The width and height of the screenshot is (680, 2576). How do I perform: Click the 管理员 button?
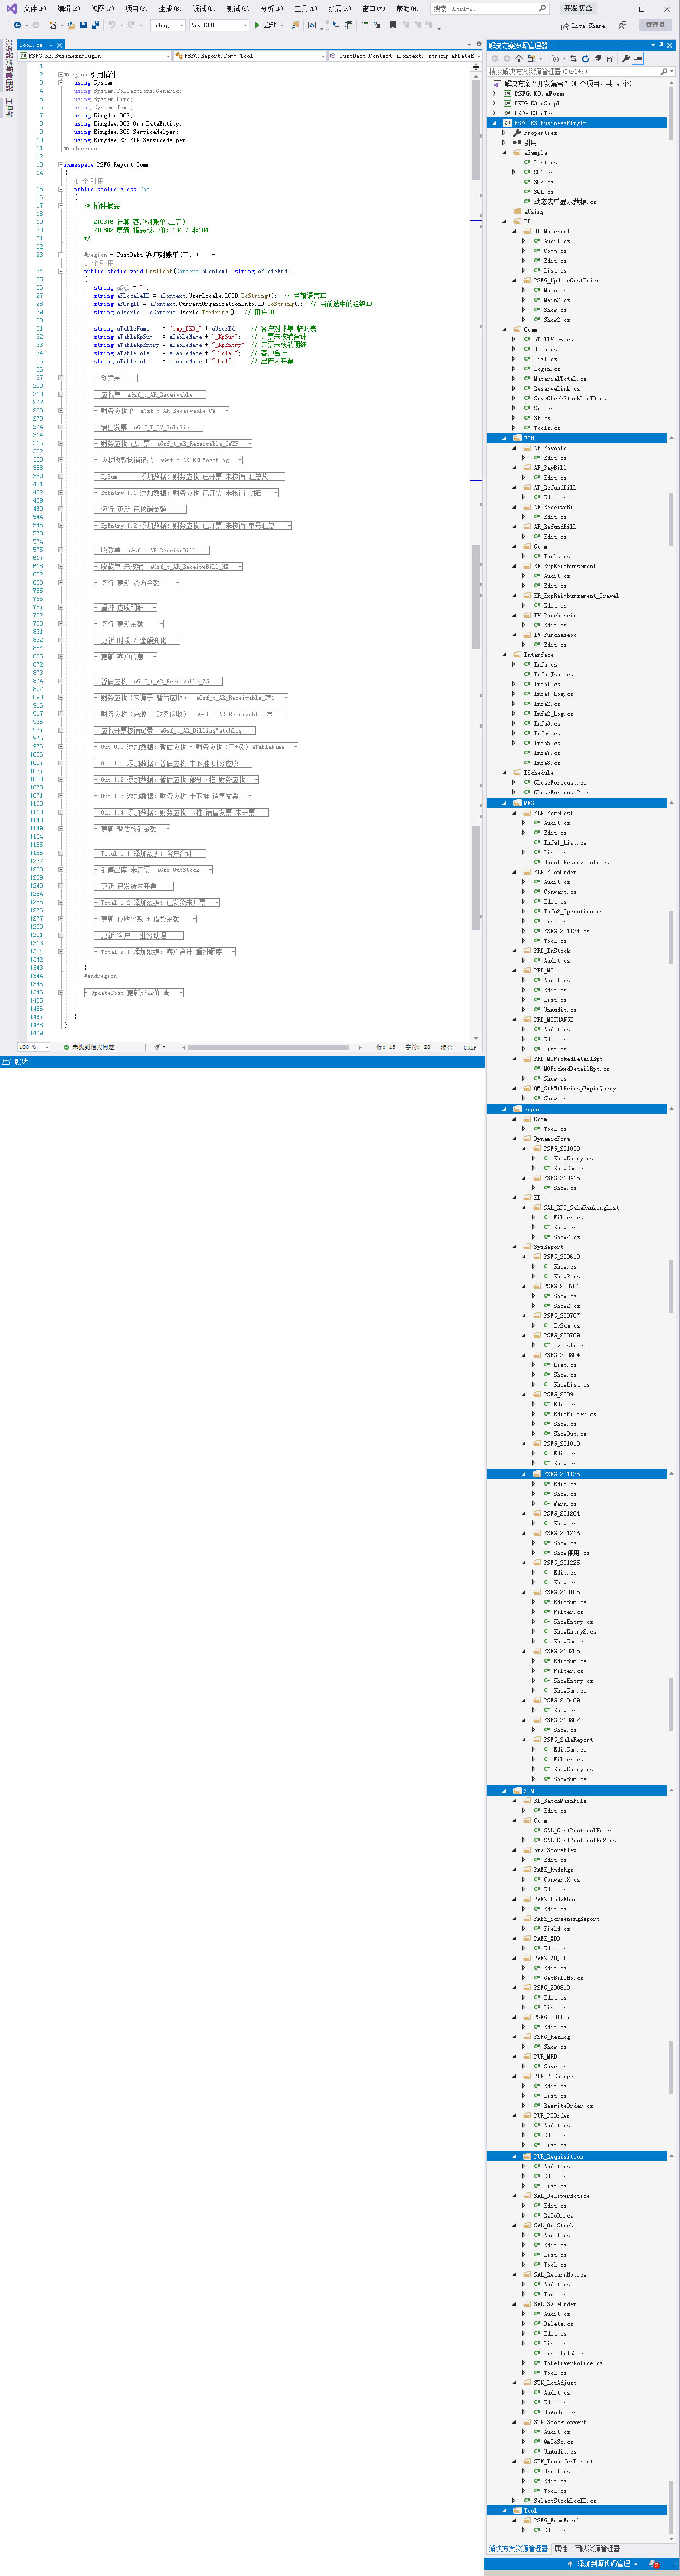pos(654,25)
